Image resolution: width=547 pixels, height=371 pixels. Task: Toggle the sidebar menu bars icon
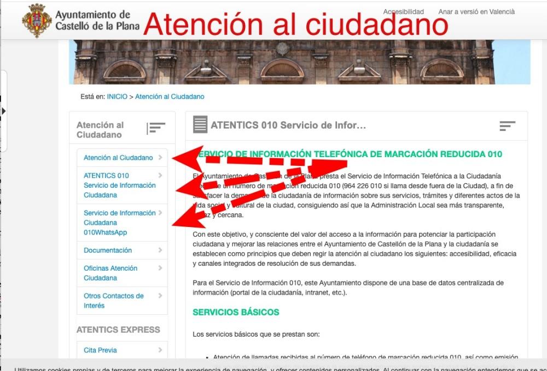point(156,128)
